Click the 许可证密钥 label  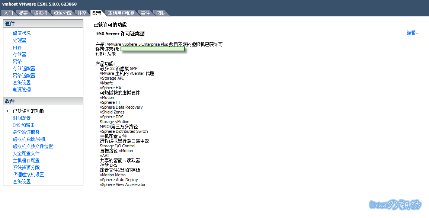point(107,49)
